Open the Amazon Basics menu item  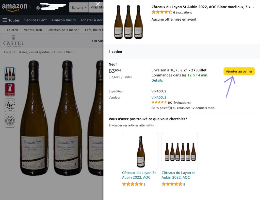point(63,20)
